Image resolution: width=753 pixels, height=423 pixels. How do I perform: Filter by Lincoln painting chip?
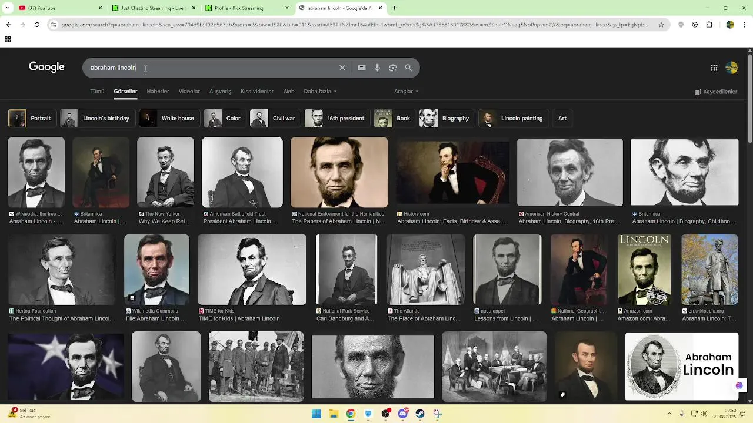(514, 118)
